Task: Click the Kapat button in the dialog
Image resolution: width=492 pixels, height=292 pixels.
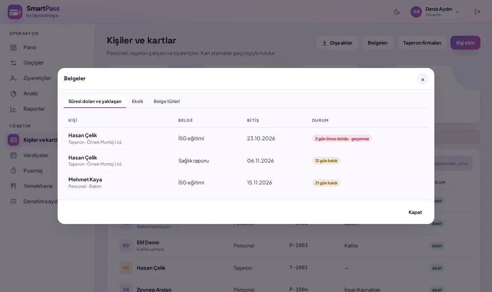Action: [415, 212]
